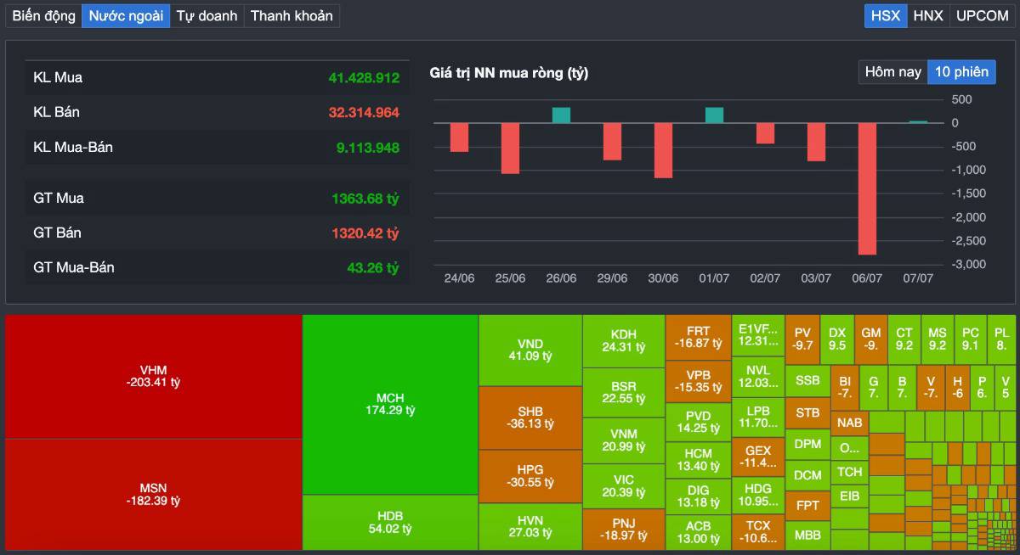This screenshot has height=555, width=1020.
Task: Click the 06/07 net-sell bar
Action: click(x=867, y=188)
